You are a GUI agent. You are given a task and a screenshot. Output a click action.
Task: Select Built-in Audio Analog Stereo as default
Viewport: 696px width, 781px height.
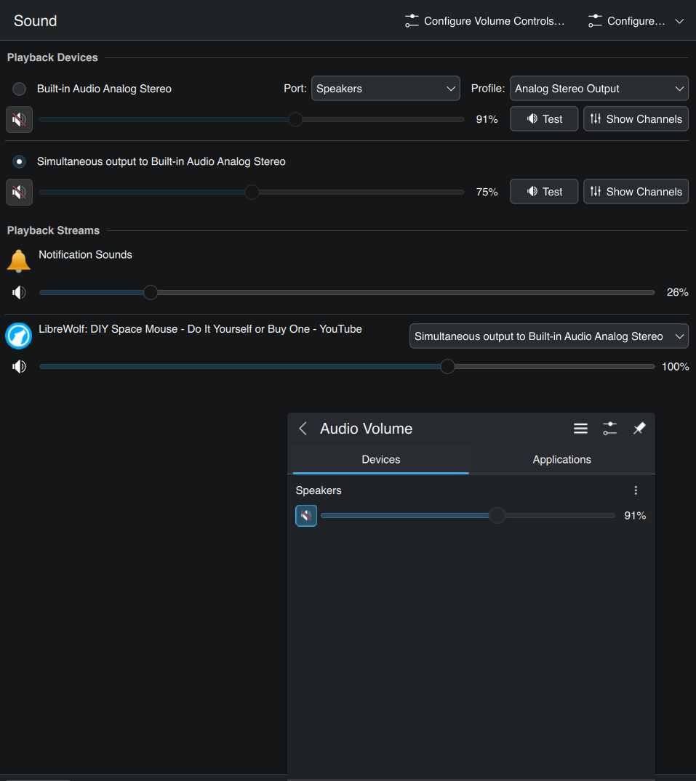pyautogui.click(x=20, y=89)
